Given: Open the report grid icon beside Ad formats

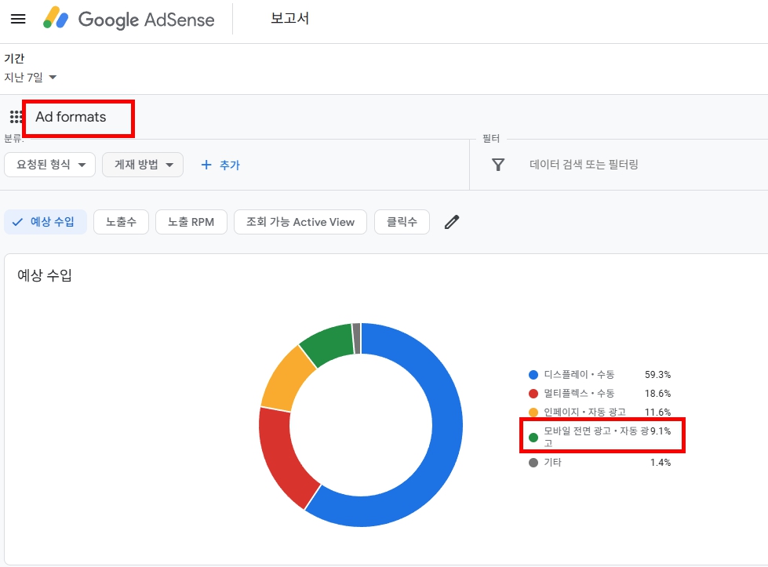Looking at the screenshot, I should [16, 117].
